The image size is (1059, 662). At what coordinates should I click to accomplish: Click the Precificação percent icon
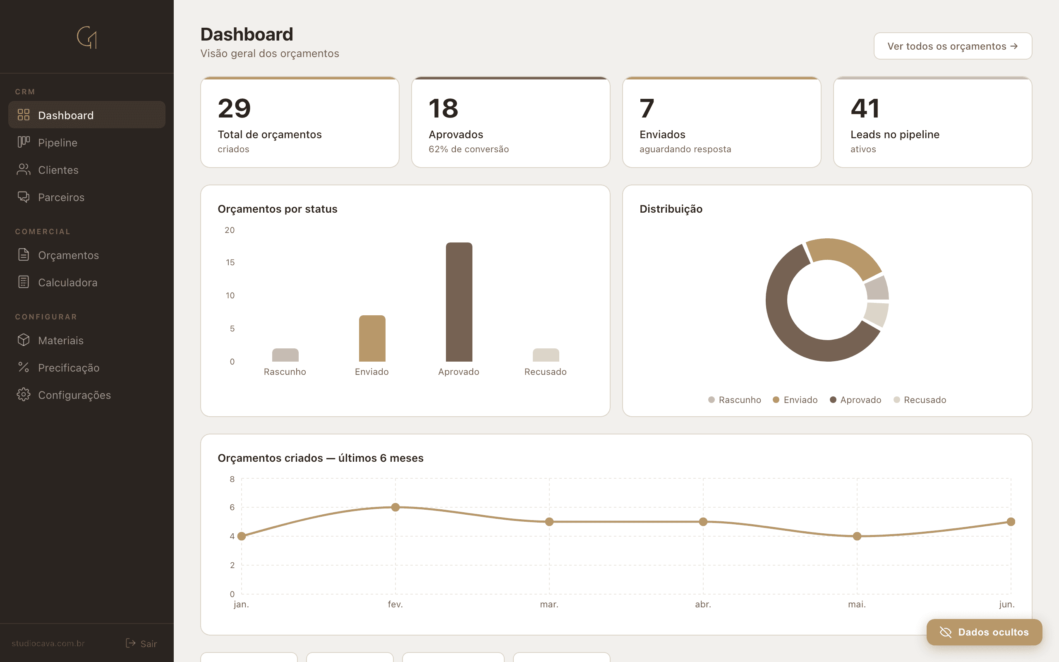(23, 367)
